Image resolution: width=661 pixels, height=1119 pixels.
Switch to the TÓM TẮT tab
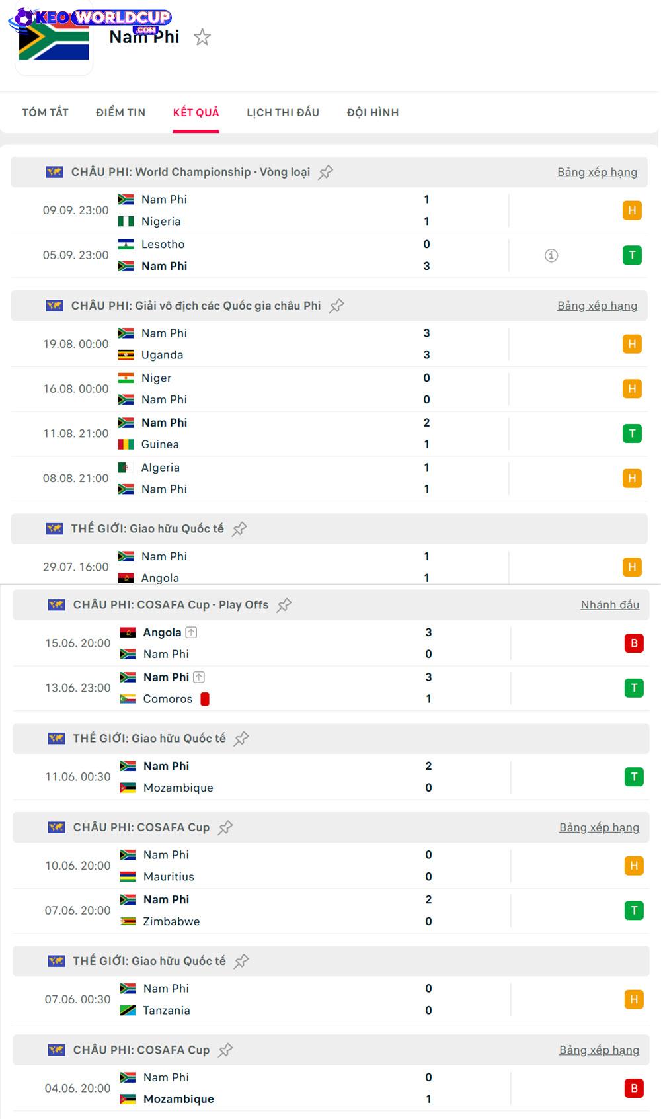coord(46,112)
